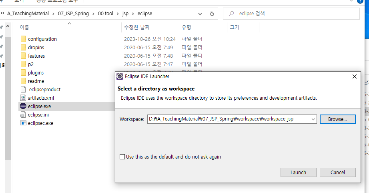This screenshot has height=193, width=369.
Task: Select the 'eclipse.exe' file name
Action: point(39,107)
